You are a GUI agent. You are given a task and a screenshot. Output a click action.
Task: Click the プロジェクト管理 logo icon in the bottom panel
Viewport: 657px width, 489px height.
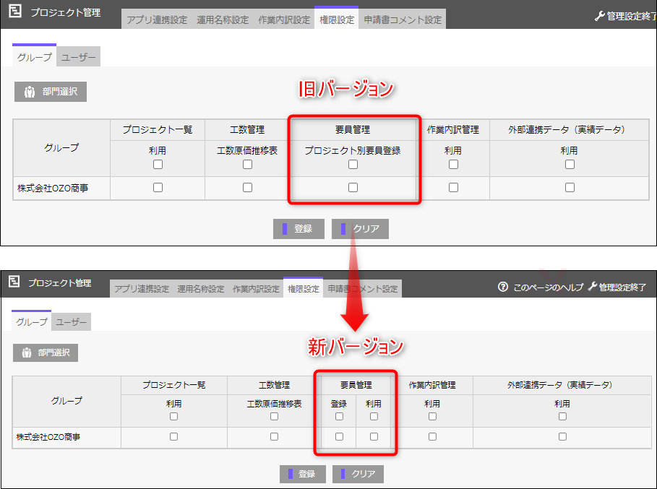pos(14,282)
